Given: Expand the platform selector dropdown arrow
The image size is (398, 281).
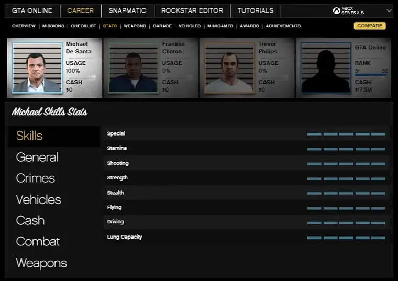Looking at the screenshot, I should [389, 10].
